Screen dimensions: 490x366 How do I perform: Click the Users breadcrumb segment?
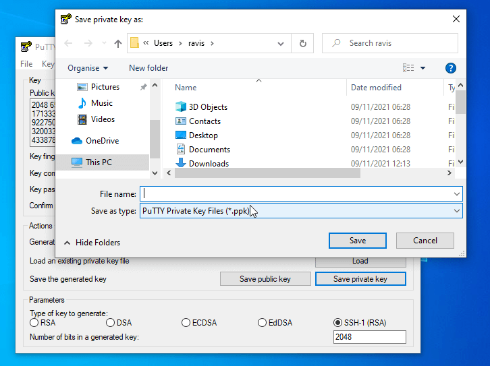(x=163, y=43)
